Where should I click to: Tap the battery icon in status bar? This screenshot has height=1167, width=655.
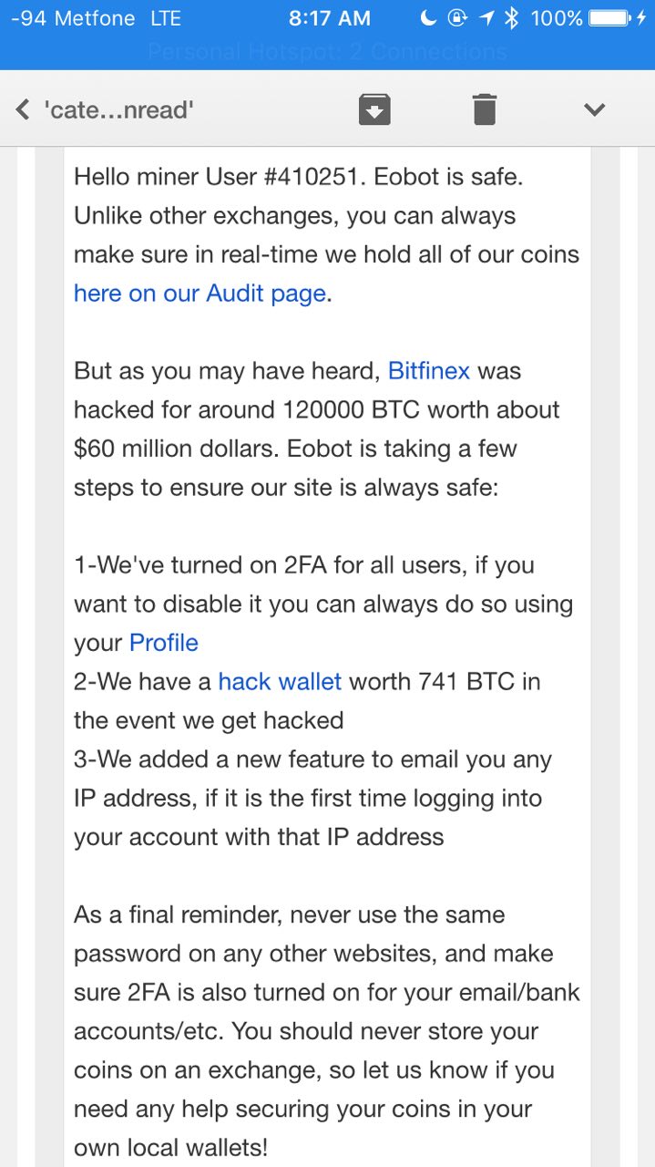[x=609, y=18]
